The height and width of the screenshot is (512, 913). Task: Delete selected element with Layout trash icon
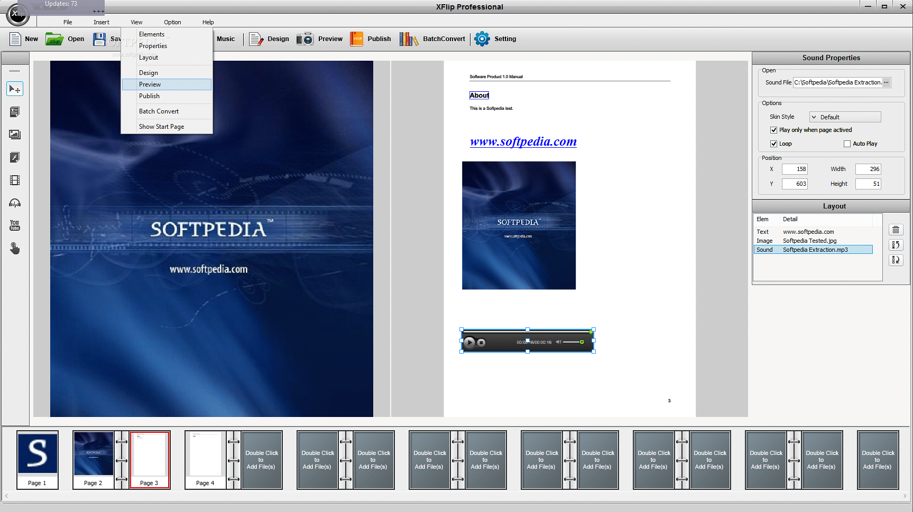click(x=896, y=230)
